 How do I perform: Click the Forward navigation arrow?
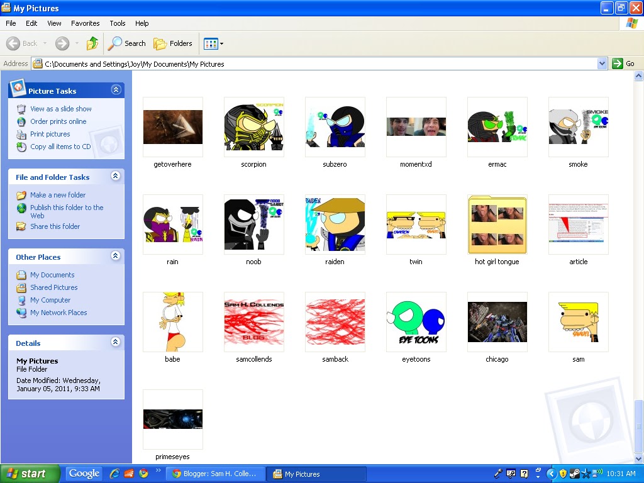click(62, 43)
